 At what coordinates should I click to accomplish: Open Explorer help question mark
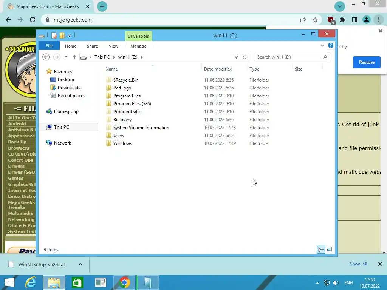click(330, 45)
